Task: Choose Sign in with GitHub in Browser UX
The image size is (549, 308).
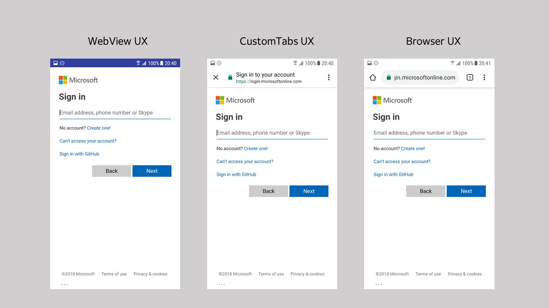Action: [x=393, y=175]
